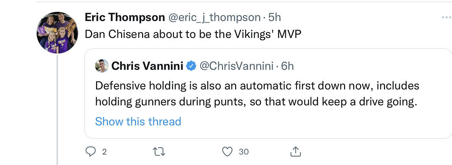Screen dimensions: 452x165
Task: Click the 6h timestamp of the quoted tweet
Action: (x=287, y=66)
